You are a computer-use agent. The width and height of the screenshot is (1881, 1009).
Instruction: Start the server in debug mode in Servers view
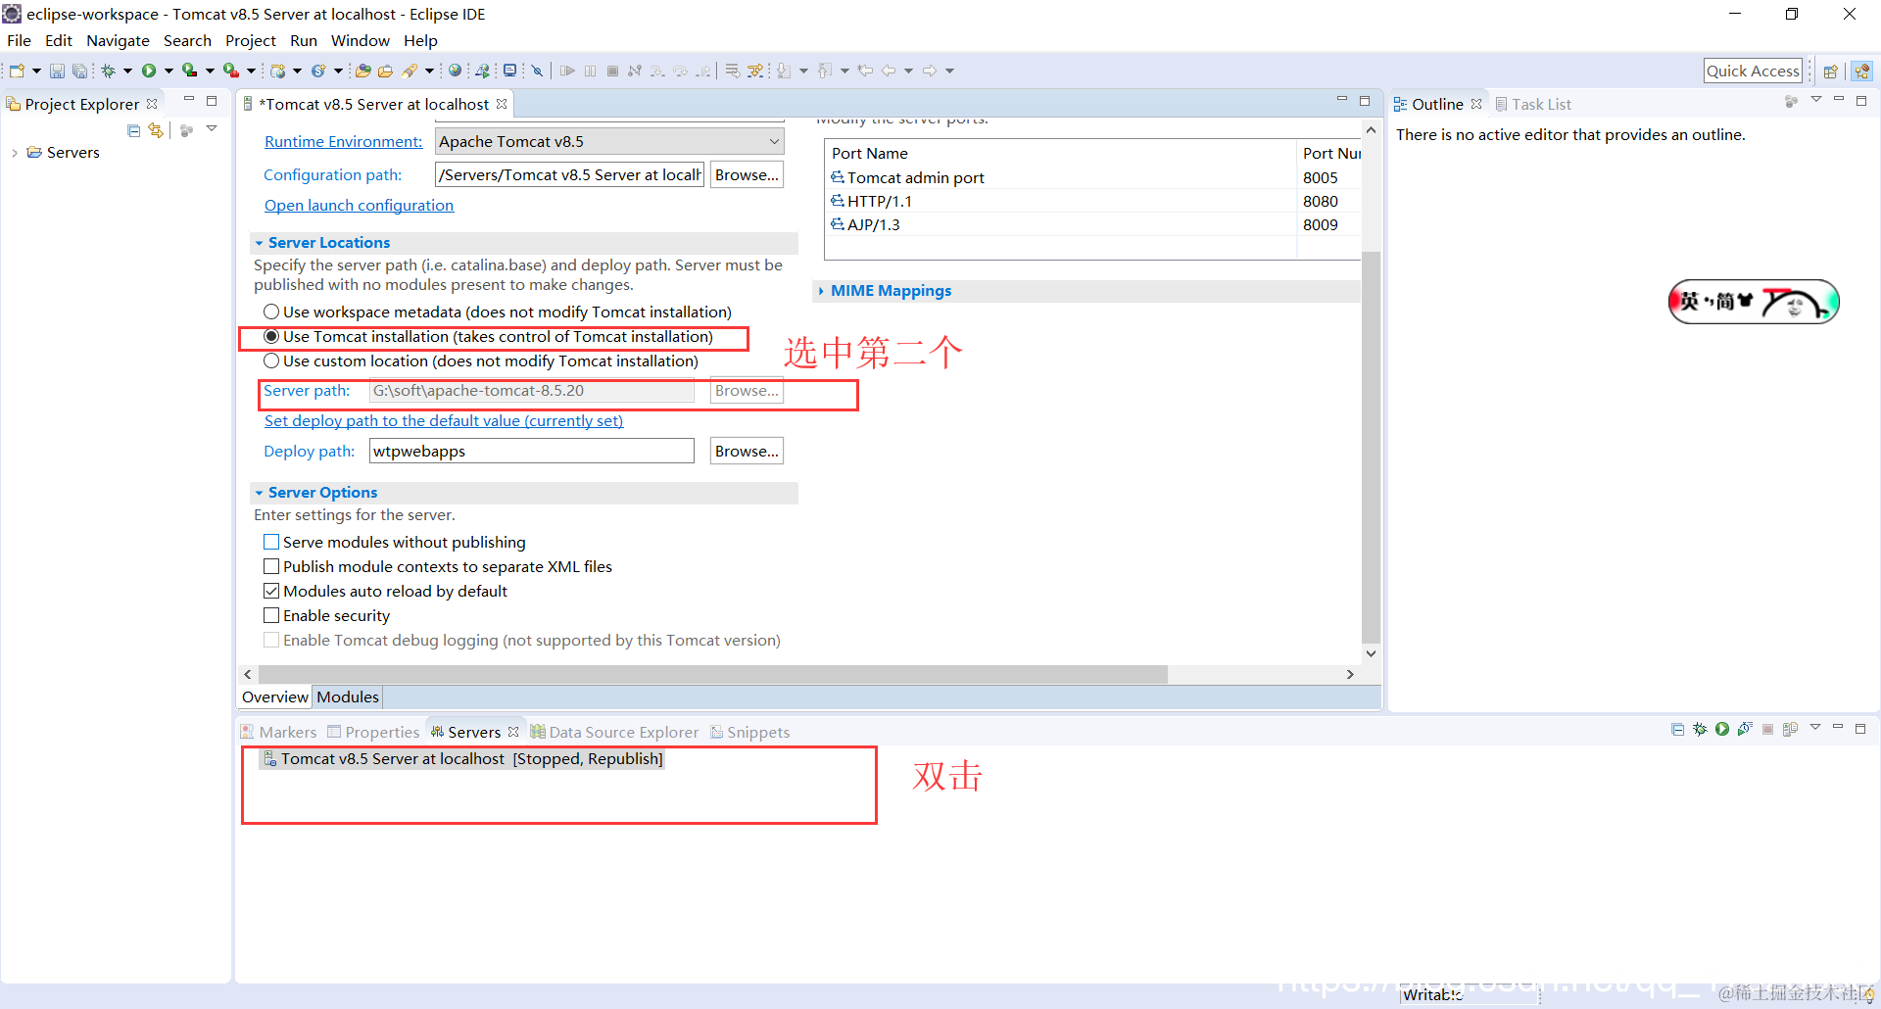[x=1700, y=729]
